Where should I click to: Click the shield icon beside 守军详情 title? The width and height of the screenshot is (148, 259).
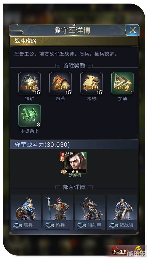[57, 30]
